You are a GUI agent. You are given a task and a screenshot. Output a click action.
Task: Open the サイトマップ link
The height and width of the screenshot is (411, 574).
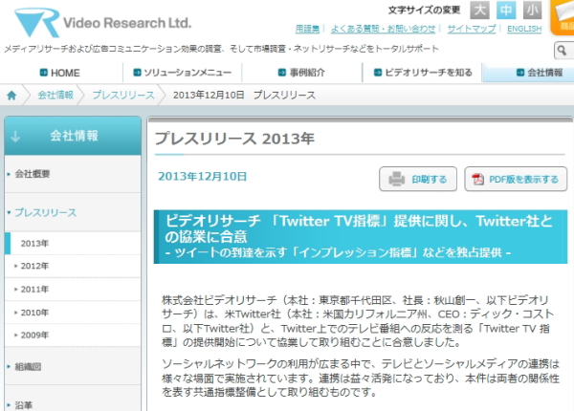472,29
